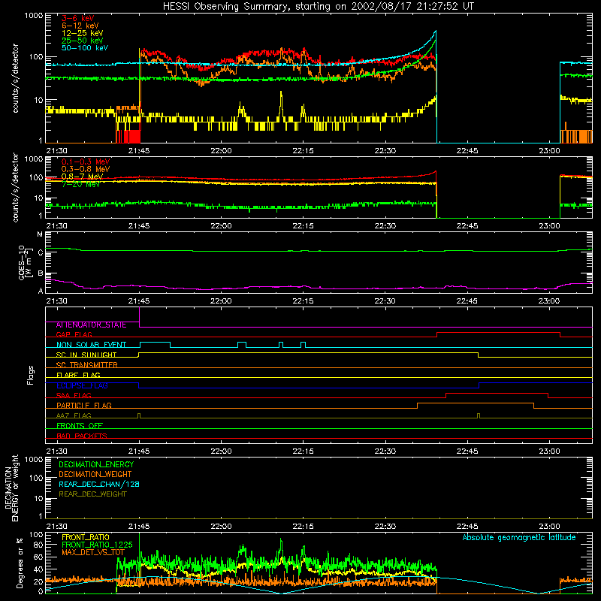Viewport: 601px width, 601px height.
Task: Click the magenta GOES low-channel curve
Action: pyautogui.click(x=319, y=287)
